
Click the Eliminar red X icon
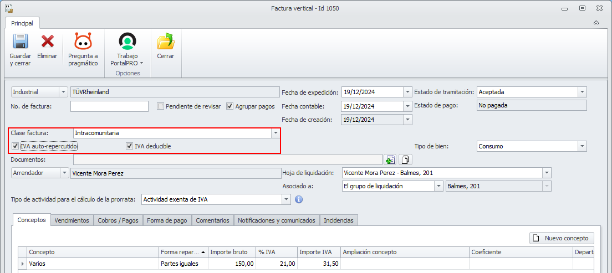pyautogui.click(x=47, y=42)
